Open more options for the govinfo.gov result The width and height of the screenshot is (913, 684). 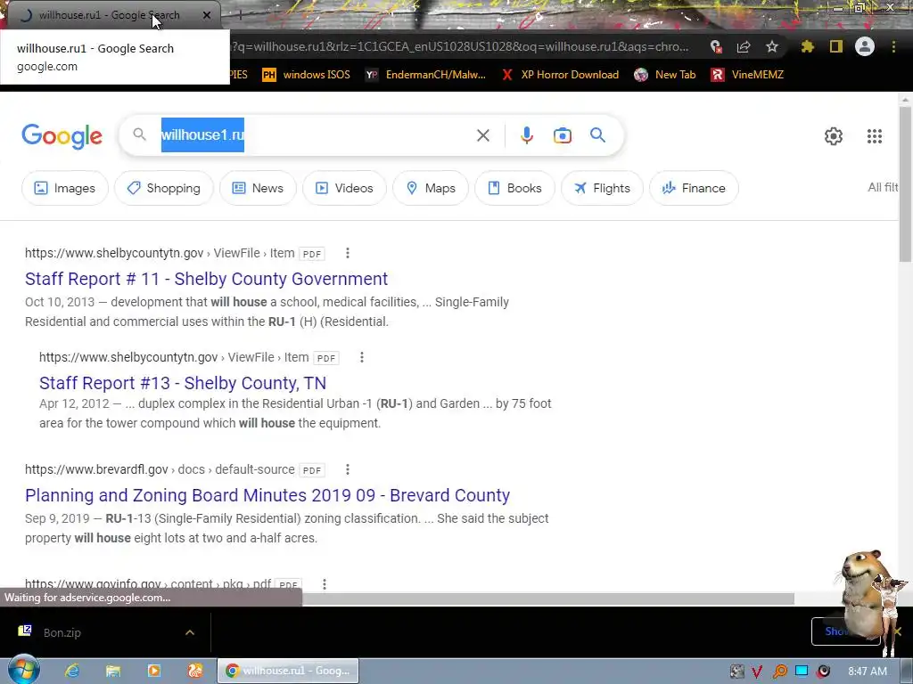pos(325,584)
